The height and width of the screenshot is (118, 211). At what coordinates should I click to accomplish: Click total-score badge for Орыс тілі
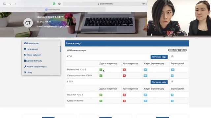coord(172,95)
